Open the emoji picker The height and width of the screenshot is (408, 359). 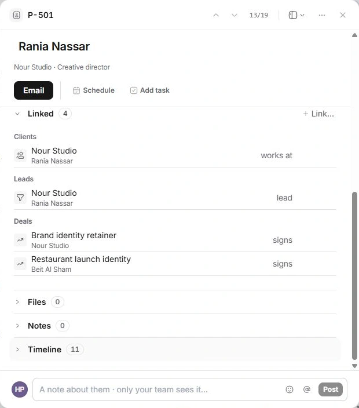(x=290, y=389)
